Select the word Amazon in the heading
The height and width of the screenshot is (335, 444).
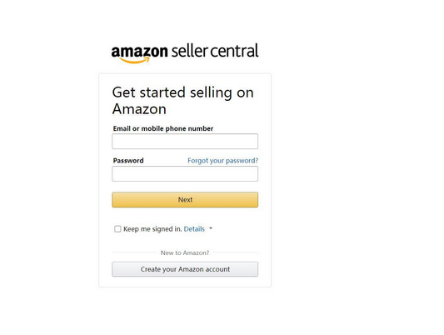[139, 109]
